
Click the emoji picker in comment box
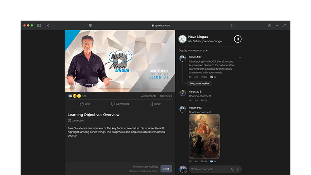[x=232, y=169]
